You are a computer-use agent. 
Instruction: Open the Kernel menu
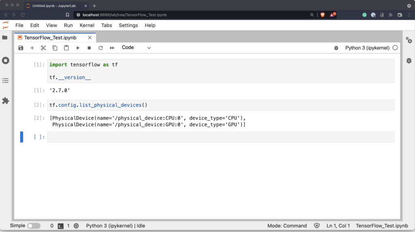87,25
